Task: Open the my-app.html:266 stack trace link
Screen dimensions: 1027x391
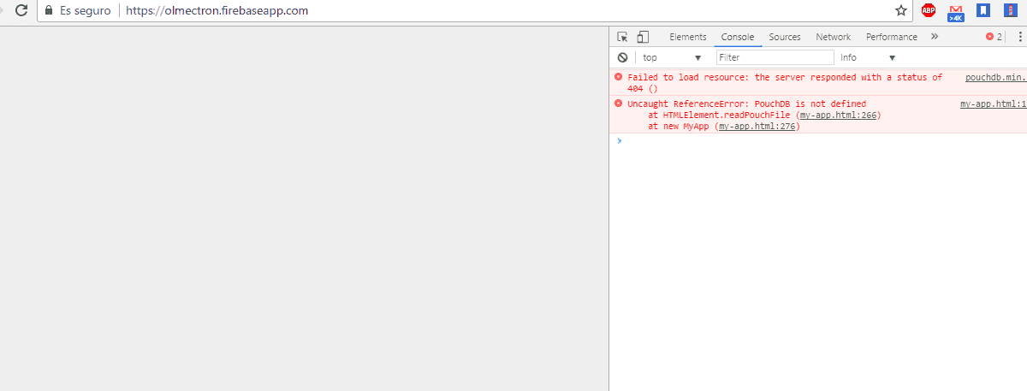Action: (838, 115)
